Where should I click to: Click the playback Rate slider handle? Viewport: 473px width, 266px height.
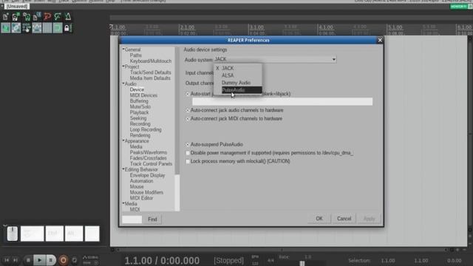coord(302,263)
